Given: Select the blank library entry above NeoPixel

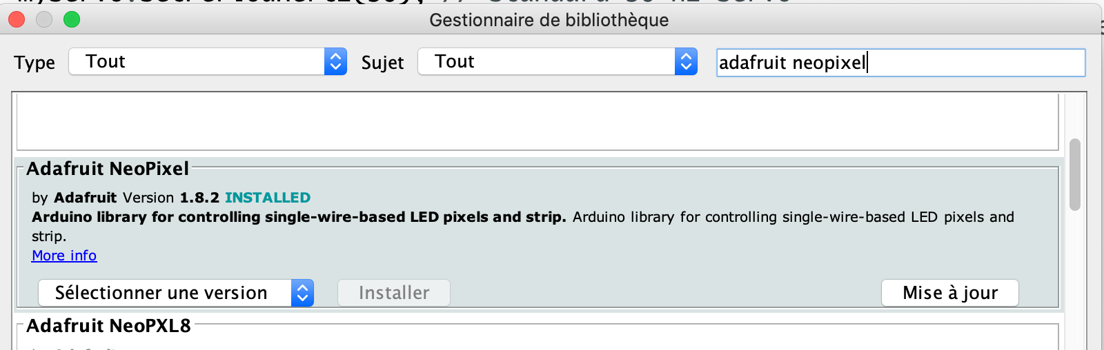Looking at the screenshot, I should (537, 122).
